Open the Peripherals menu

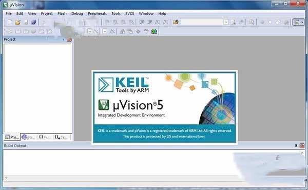pyautogui.click(x=97, y=13)
